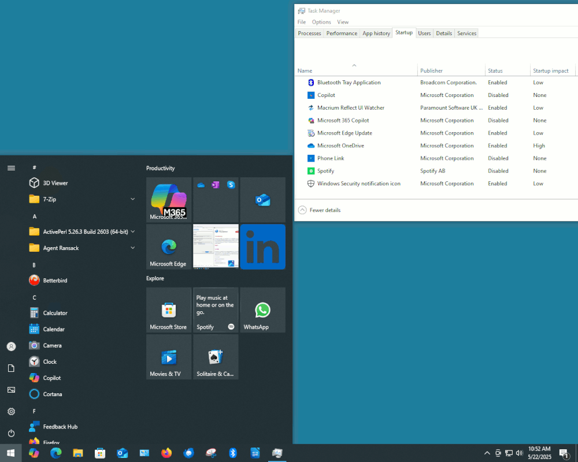Show hidden icons in system tray

coord(487,453)
